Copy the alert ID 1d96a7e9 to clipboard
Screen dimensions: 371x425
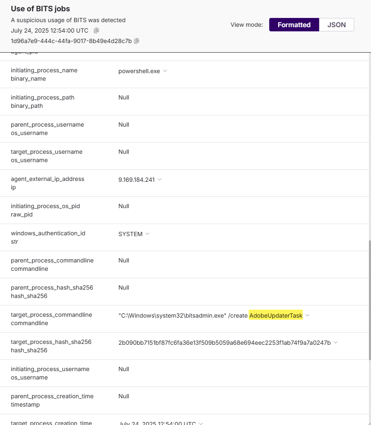pyautogui.click(x=137, y=41)
